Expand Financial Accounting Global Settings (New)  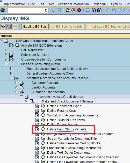11,69
